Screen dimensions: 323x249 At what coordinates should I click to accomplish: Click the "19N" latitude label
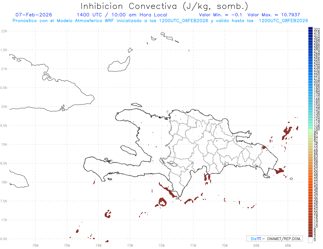(4, 145)
